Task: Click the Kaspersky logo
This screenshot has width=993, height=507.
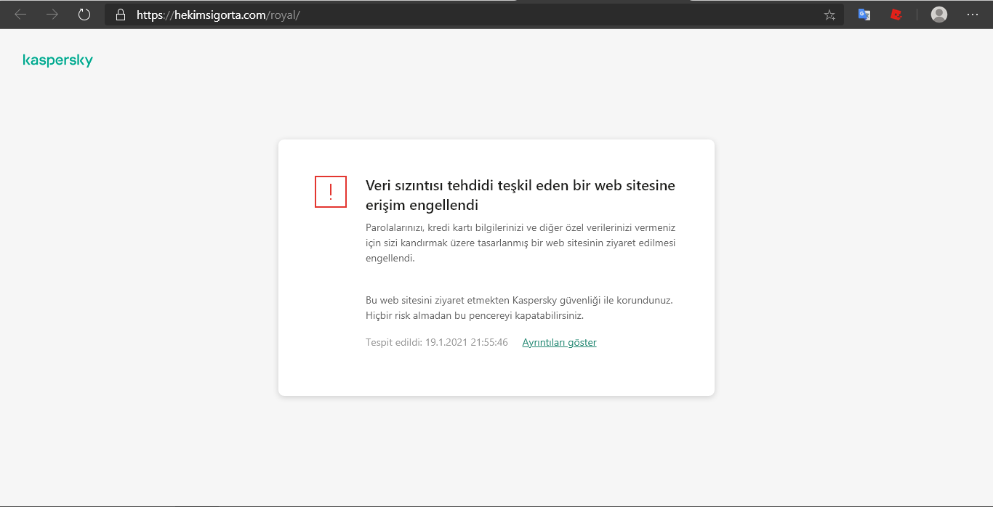Action: point(57,60)
